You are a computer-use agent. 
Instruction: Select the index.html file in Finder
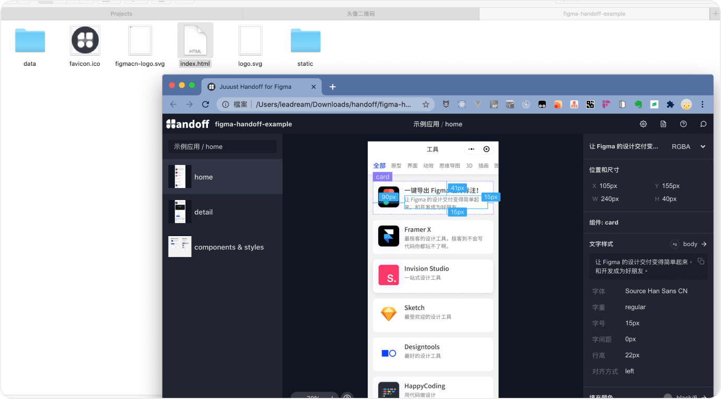click(195, 46)
